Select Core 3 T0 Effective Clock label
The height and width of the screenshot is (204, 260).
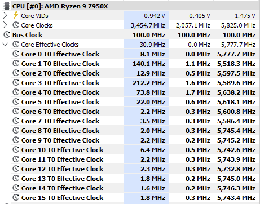60,83
